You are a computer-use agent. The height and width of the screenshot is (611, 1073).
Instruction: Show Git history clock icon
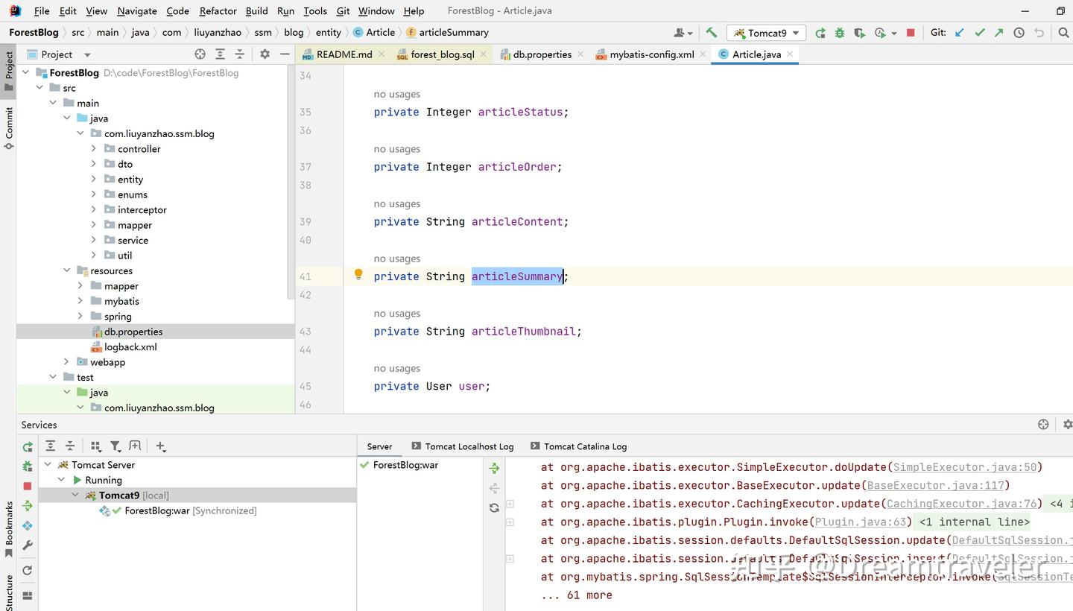click(x=1019, y=33)
